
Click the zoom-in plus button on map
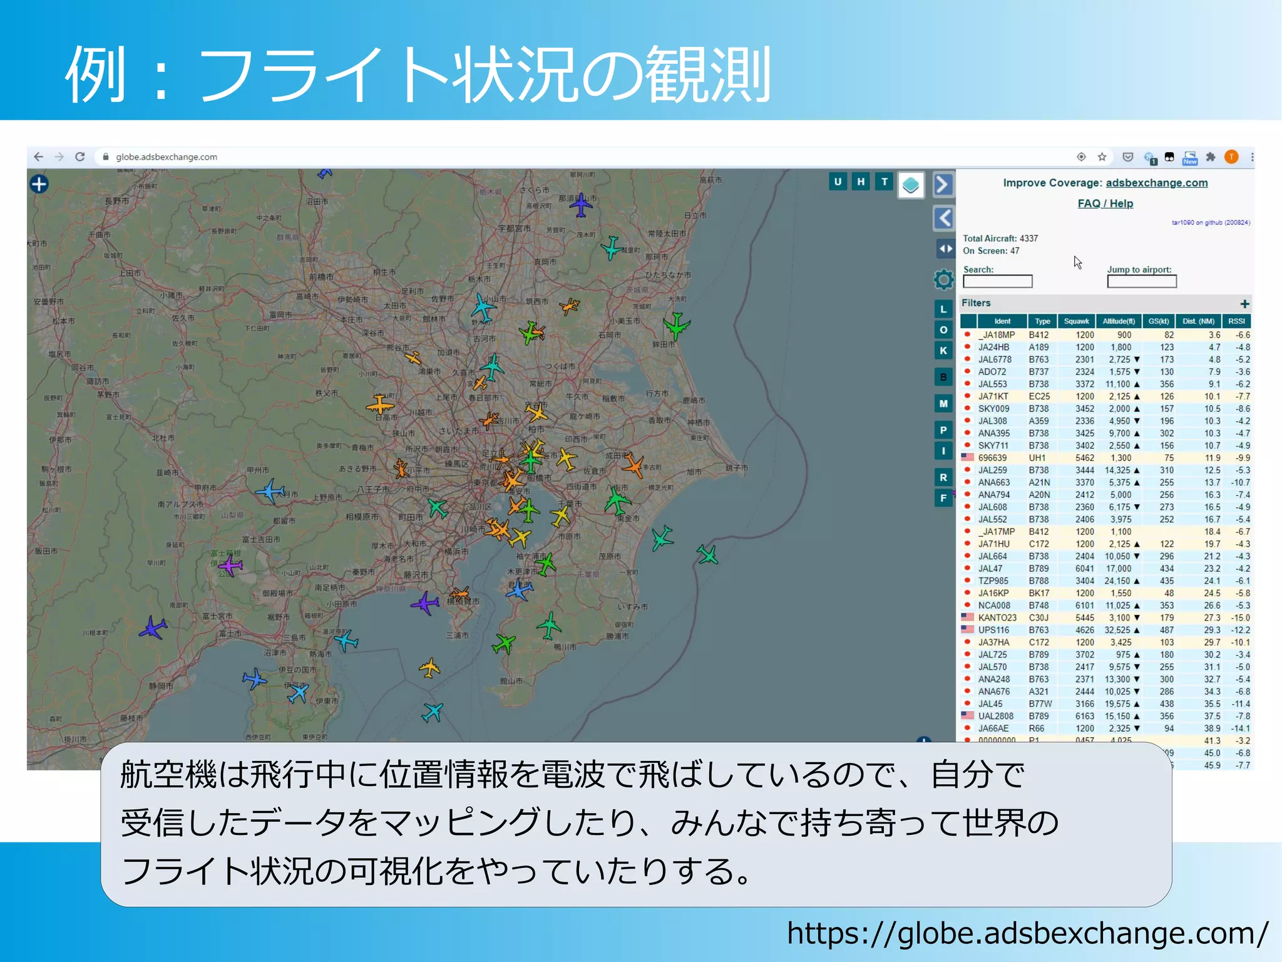point(39,184)
